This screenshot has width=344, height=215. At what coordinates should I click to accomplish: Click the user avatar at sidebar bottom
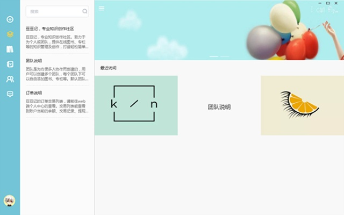point(9,200)
